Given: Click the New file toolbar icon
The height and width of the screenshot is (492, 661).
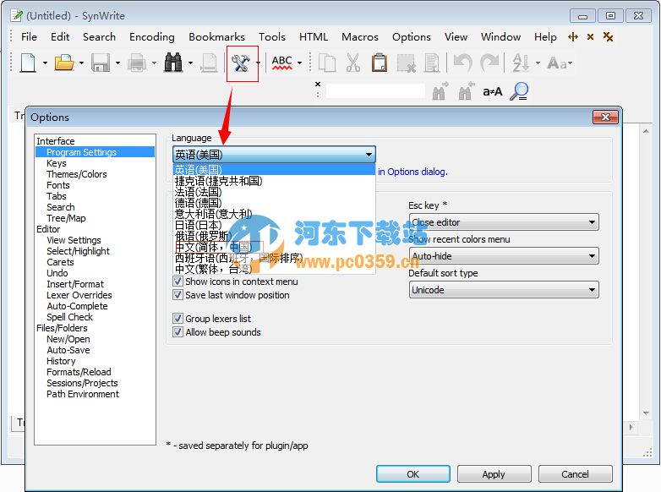Looking at the screenshot, I should click(28, 63).
